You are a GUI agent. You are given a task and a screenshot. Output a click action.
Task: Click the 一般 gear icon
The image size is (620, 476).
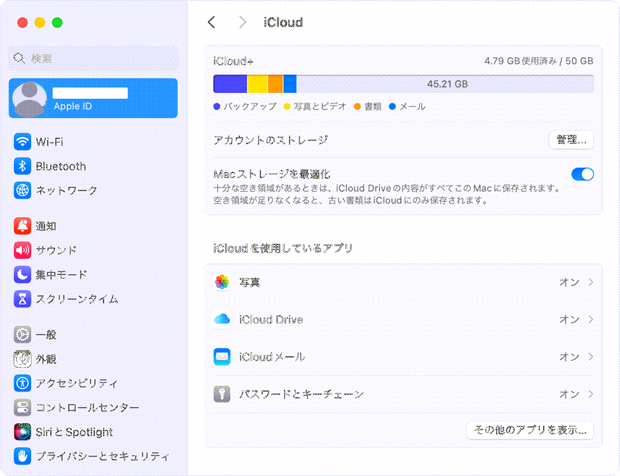click(22, 335)
